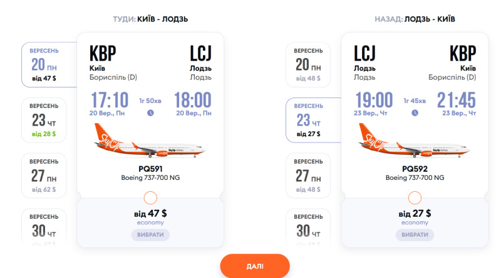Image resolution: width=501 pixels, height=278 pixels.
Task: Choose return date 30 Вересень чт
Action: [308, 227]
